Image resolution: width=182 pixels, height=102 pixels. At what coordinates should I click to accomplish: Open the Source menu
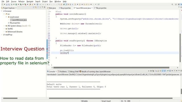coord(14,1)
